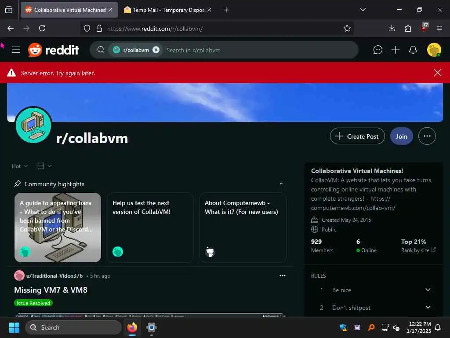Collapse Community highlights section
450x338 pixels.
[x=281, y=184]
